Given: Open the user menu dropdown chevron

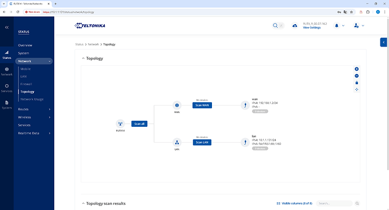Looking at the screenshot, I should coord(363,26).
